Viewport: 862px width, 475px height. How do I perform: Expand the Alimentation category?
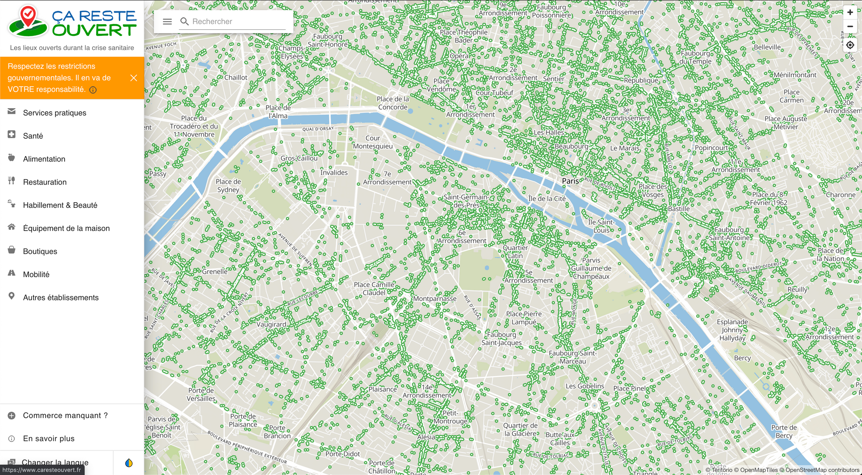[x=72, y=159]
